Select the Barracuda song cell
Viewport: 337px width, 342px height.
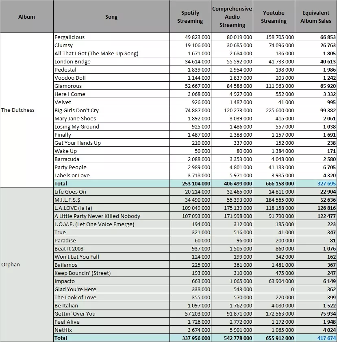111,159
